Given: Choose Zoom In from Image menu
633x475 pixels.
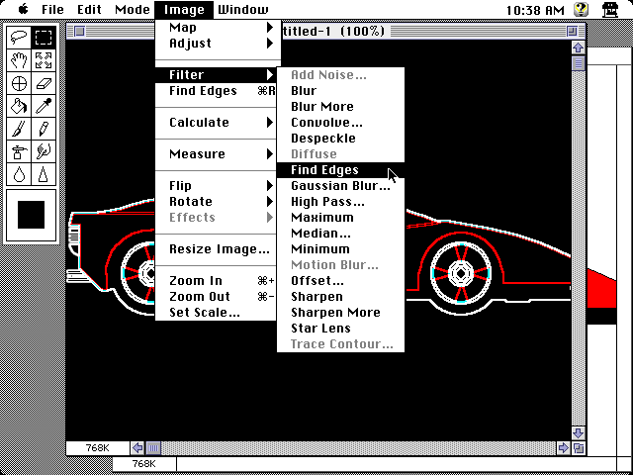Looking at the screenshot, I should point(218,281).
